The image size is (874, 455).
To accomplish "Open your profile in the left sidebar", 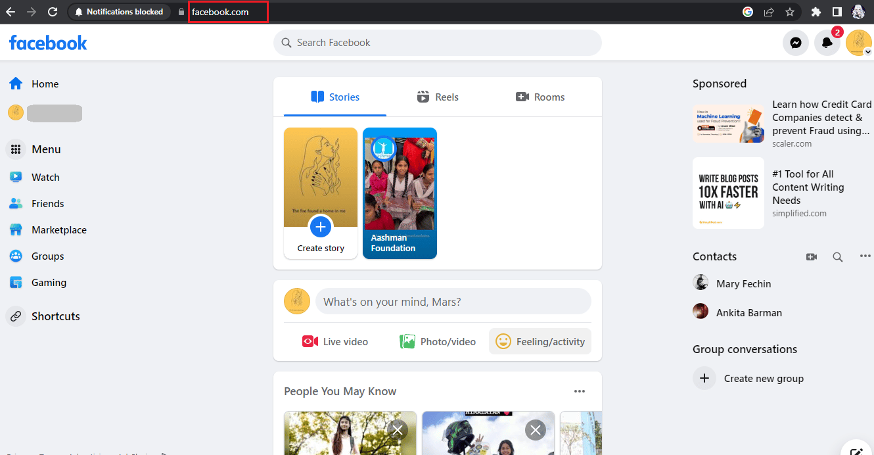I will 45,113.
